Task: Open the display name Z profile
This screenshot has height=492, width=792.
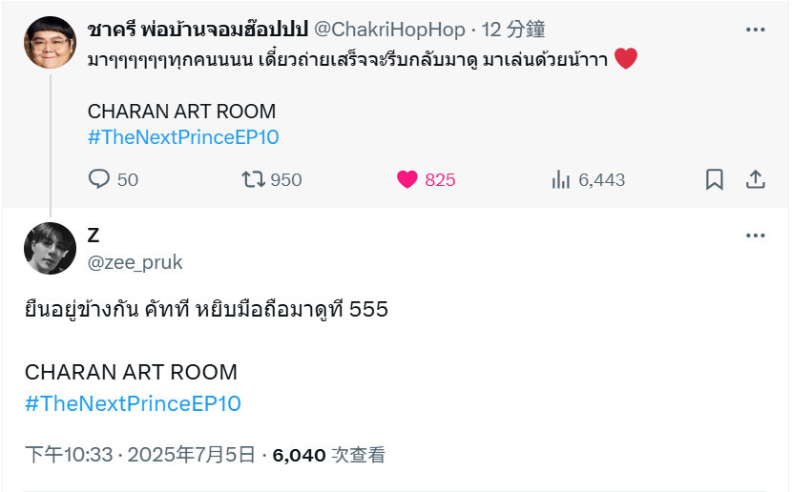Action: coord(94,236)
